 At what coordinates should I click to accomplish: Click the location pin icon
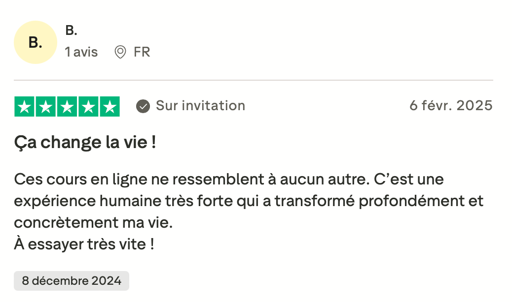(120, 52)
